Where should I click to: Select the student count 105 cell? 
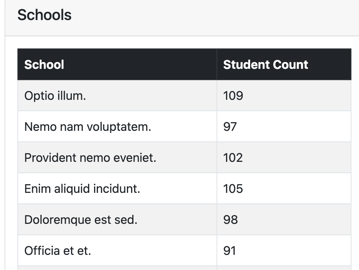[284, 188]
